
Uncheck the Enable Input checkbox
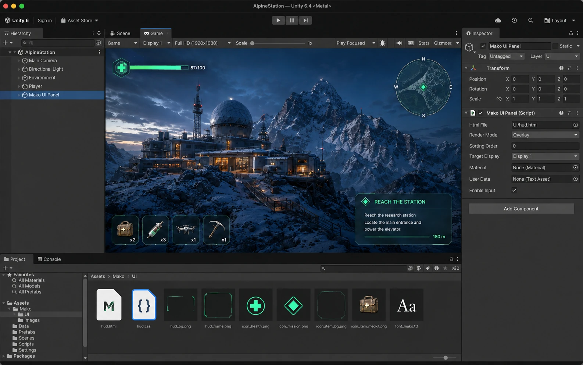[x=514, y=190]
